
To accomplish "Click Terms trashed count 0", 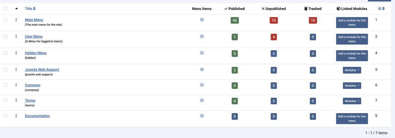I will (x=313, y=101).
